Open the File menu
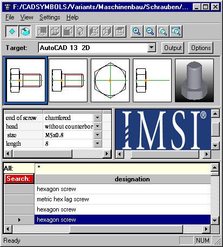 10,17
